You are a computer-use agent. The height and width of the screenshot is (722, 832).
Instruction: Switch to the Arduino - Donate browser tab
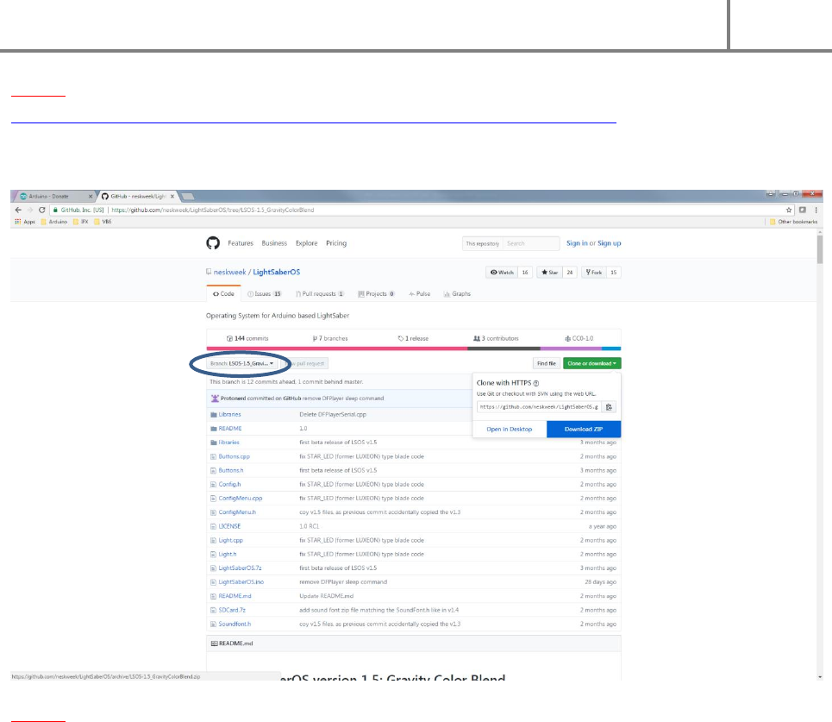pyautogui.click(x=53, y=197)
